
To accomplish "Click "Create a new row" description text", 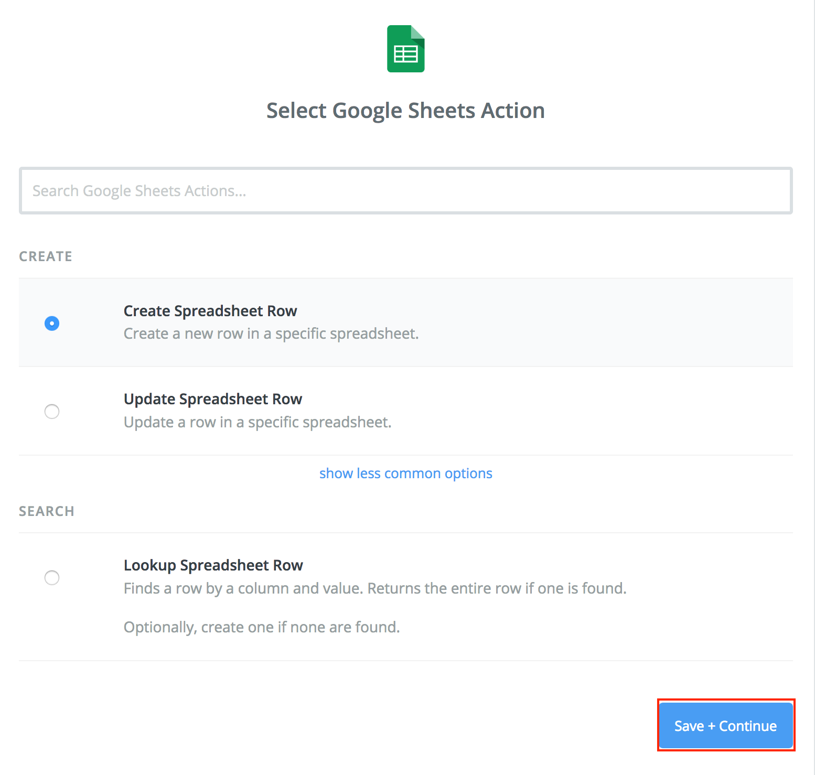I will click(x=271, y=334).
